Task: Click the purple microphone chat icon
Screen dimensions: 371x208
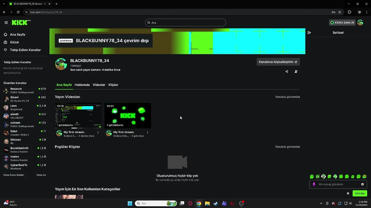Action: coord(314,184)
